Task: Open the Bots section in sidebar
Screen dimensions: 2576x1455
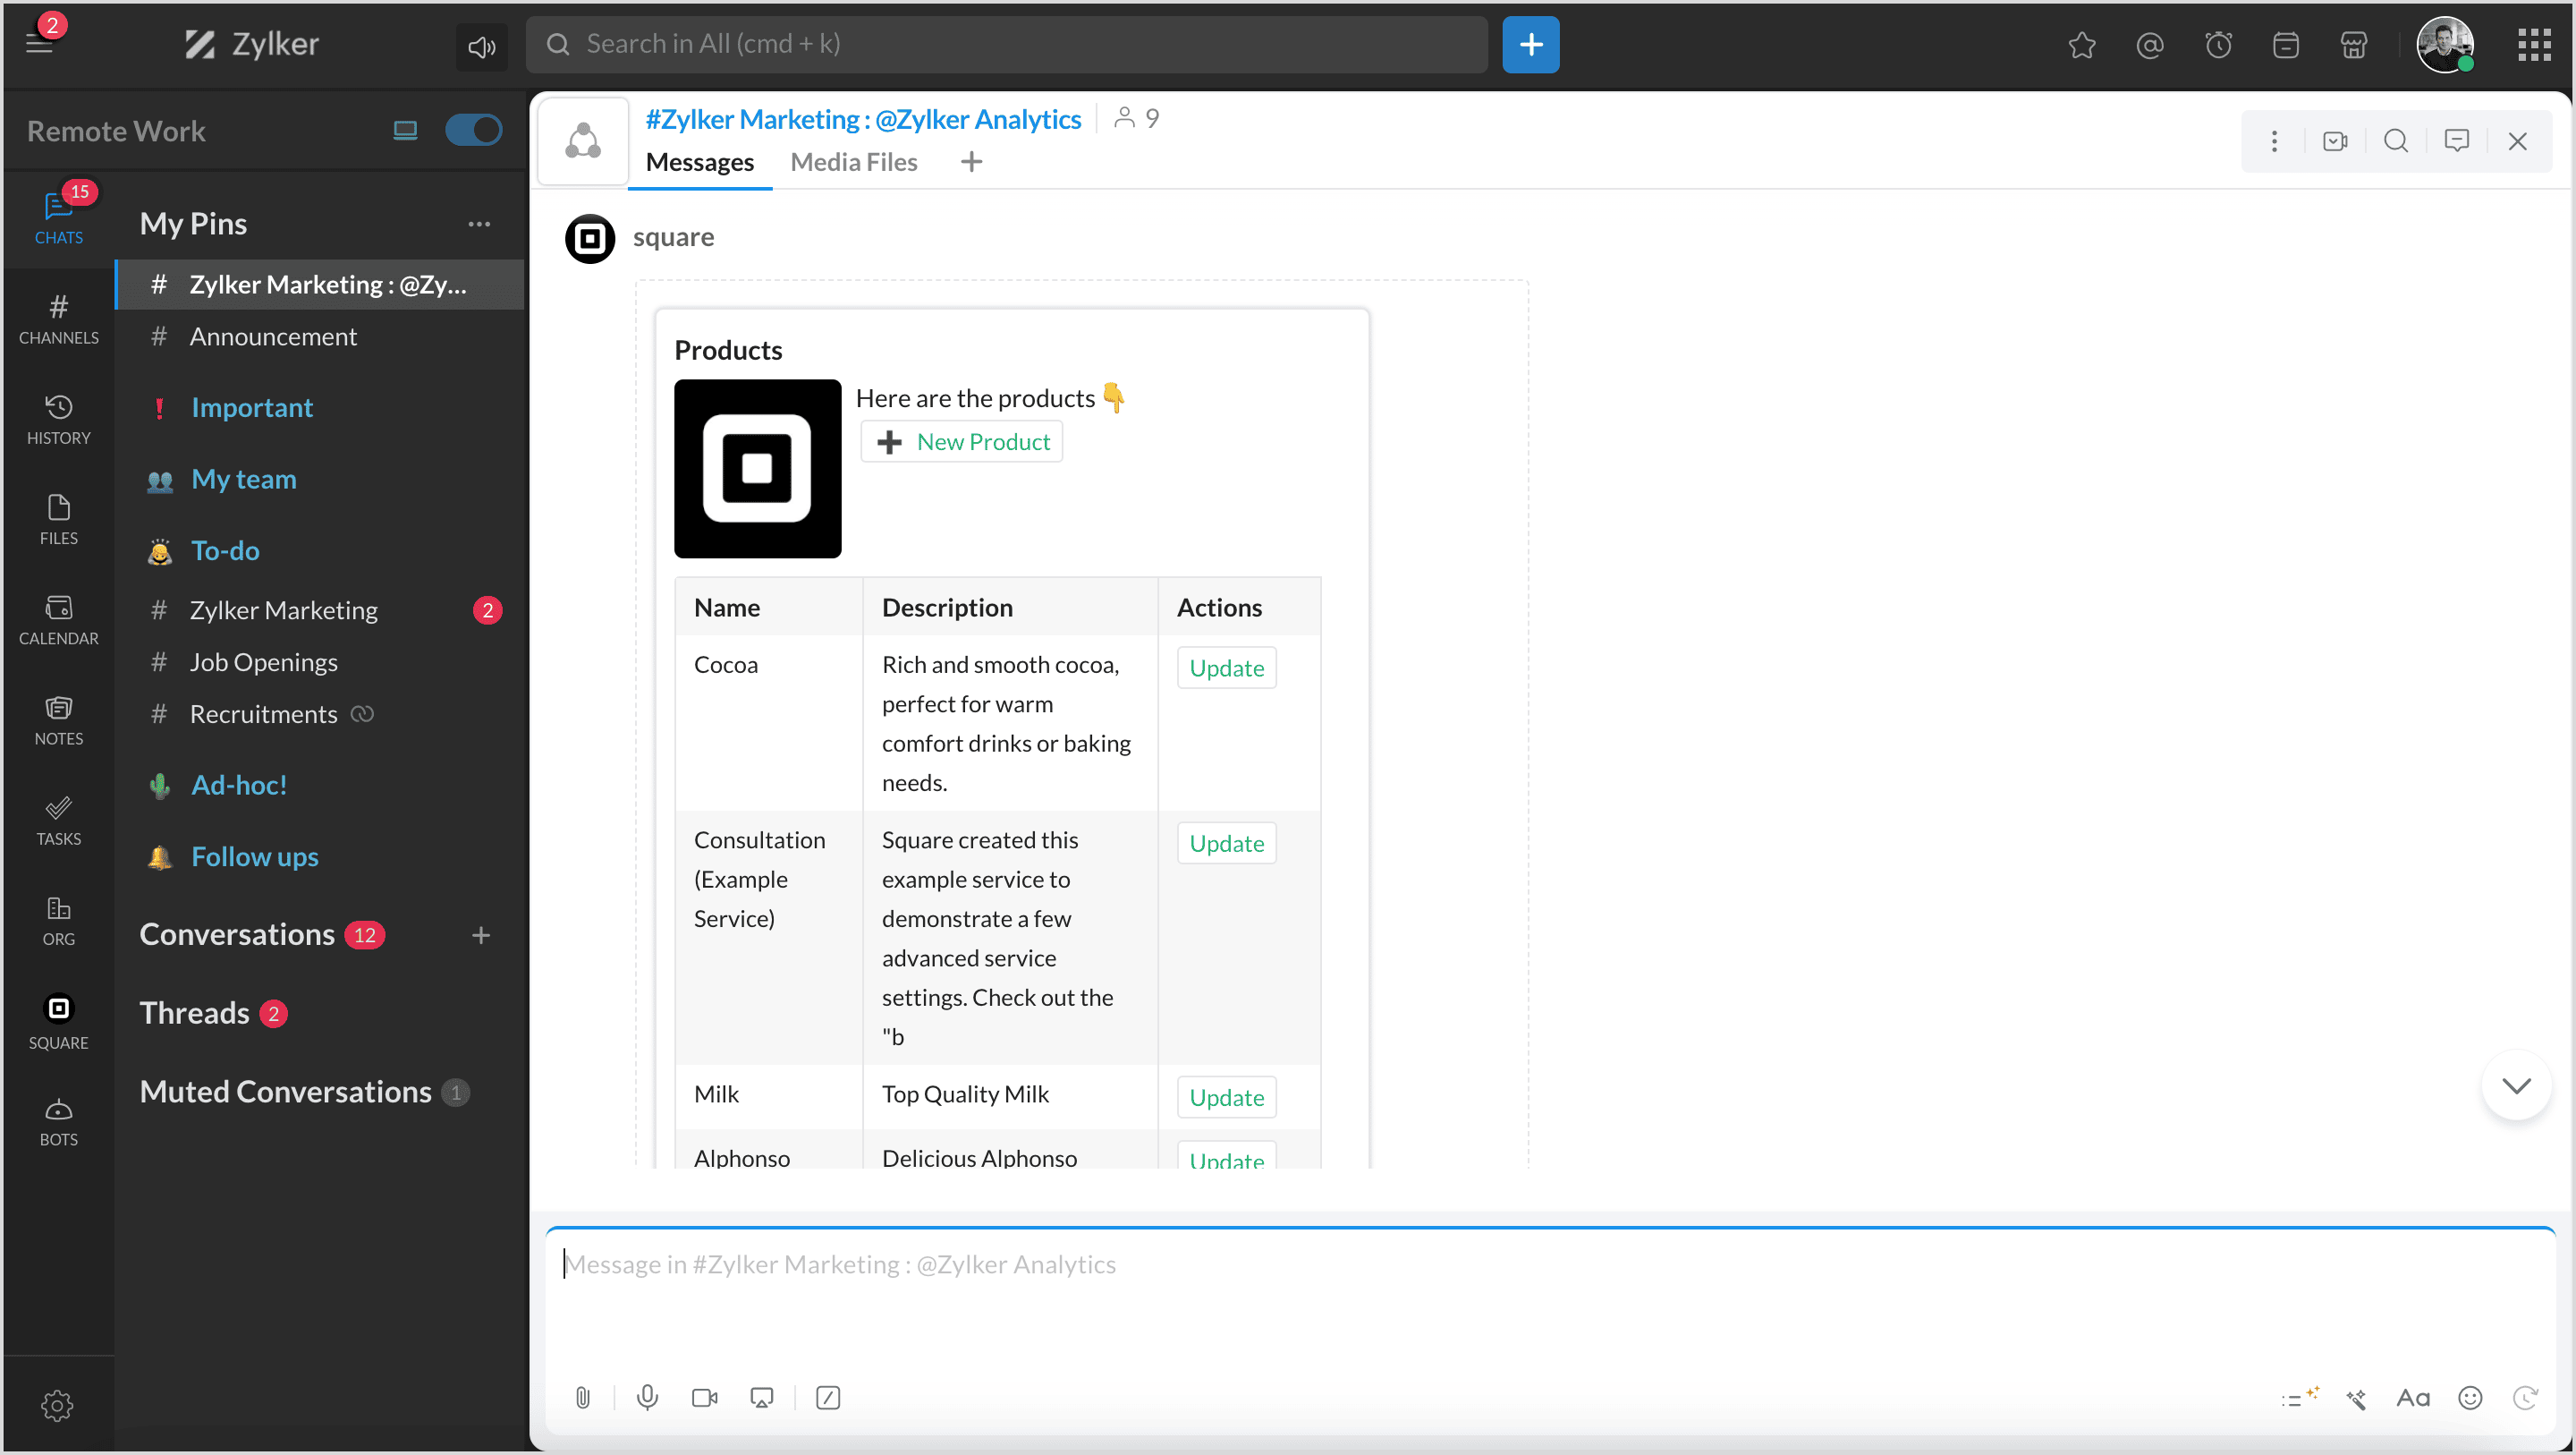Action: tap(58, 1120)
